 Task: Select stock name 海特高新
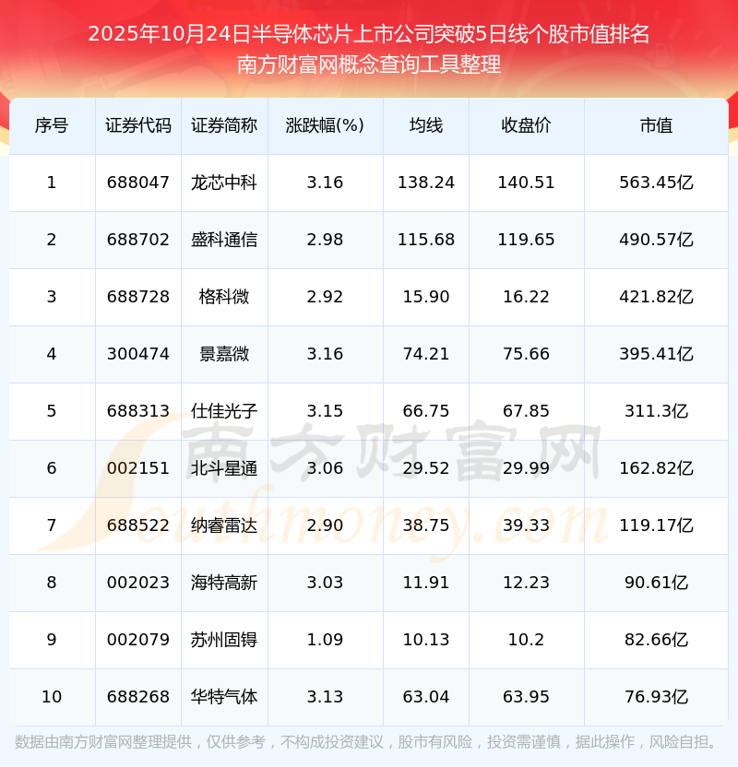pos(224,583)
